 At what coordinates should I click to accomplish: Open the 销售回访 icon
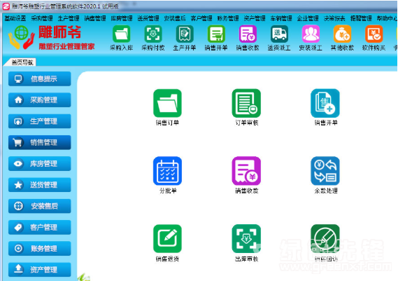pyautogui.click(x=325, y=238)
